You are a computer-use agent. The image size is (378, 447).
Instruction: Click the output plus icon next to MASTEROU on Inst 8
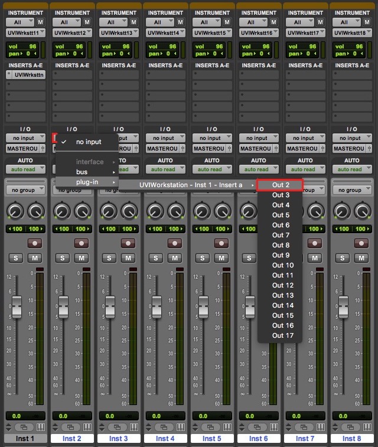tap(370, 149)
